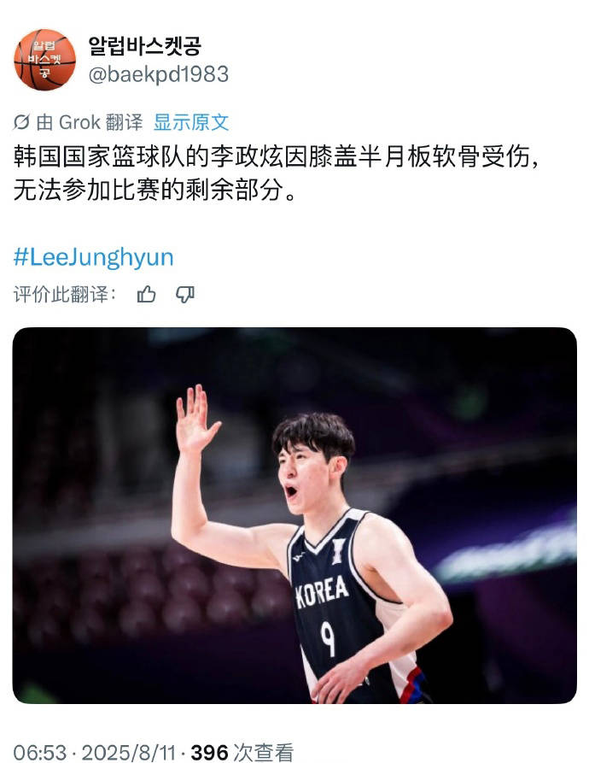Image resolution: width=589 pixels, height=763 pixels.
Task: Open the 알럽바스켓공 display name
Action: [x=144, y=46]
